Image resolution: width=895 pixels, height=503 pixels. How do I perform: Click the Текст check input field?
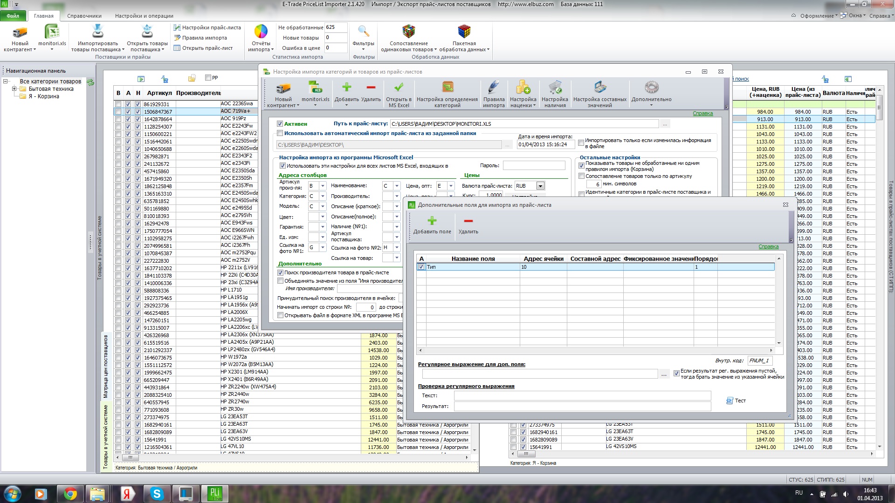click(x=583, y=395)
